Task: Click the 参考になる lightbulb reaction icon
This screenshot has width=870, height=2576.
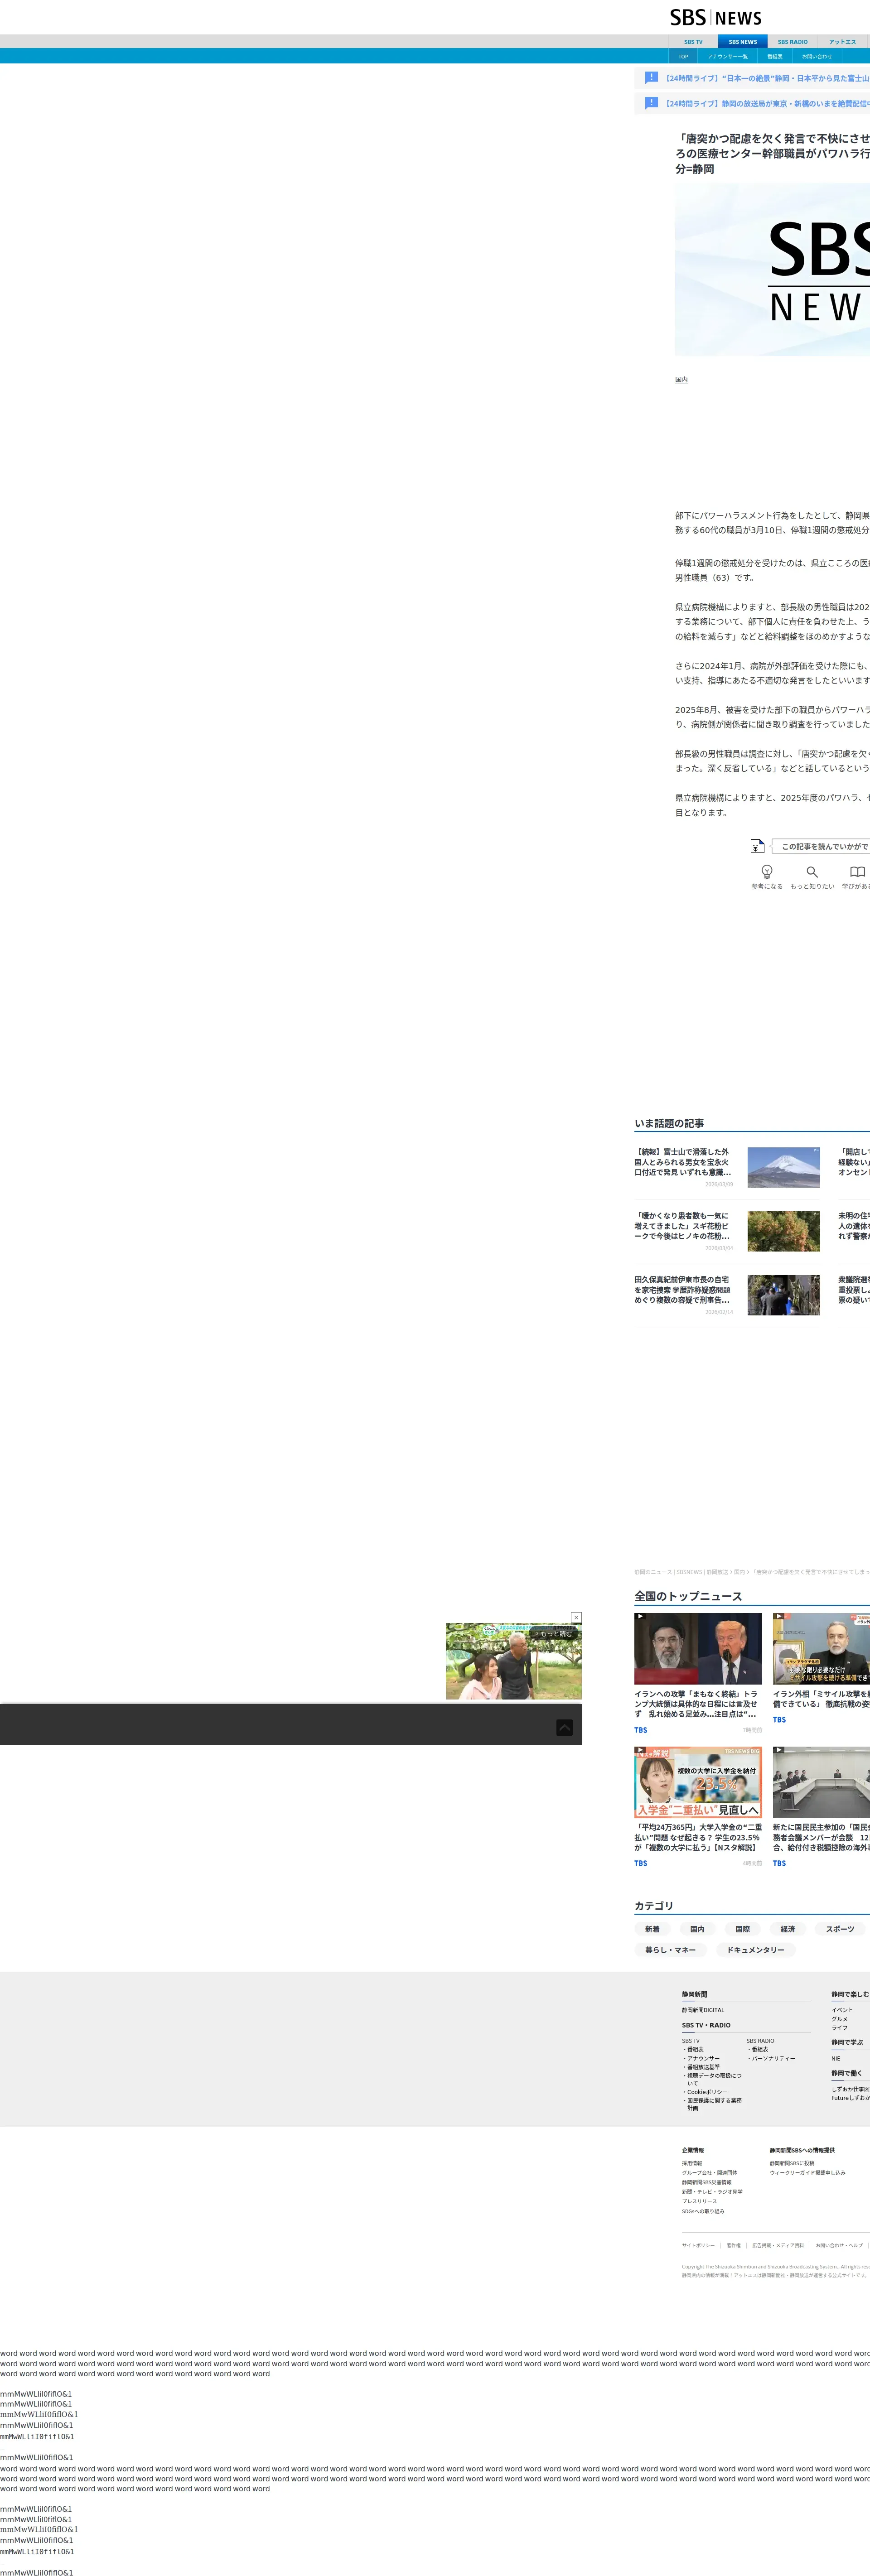Action: (767, 872)
